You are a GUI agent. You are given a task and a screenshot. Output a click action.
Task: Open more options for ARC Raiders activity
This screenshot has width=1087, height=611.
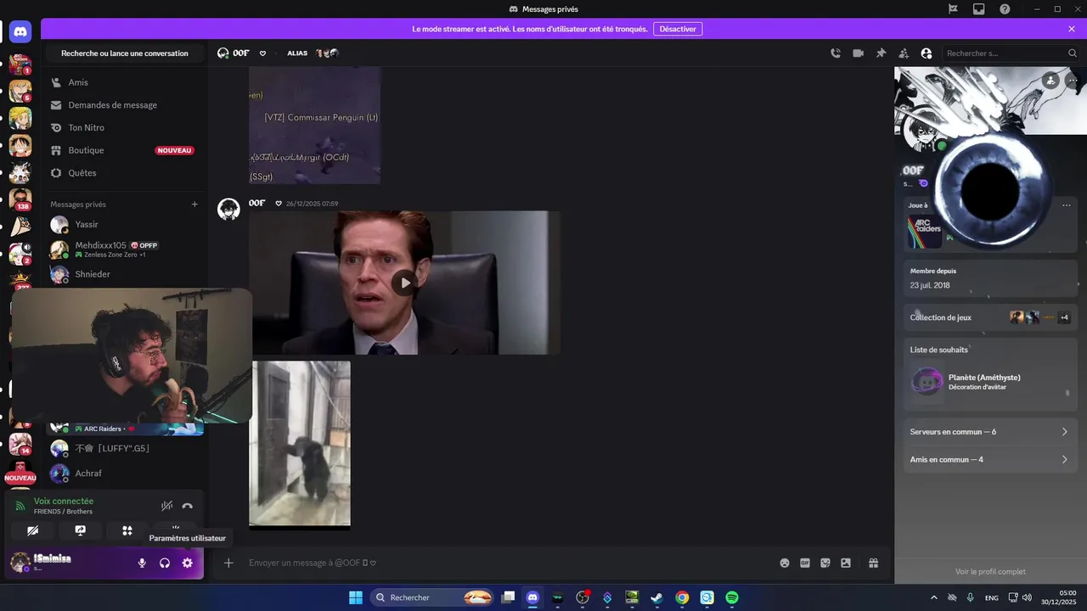pyautogui.click(x=1067, y=205)
